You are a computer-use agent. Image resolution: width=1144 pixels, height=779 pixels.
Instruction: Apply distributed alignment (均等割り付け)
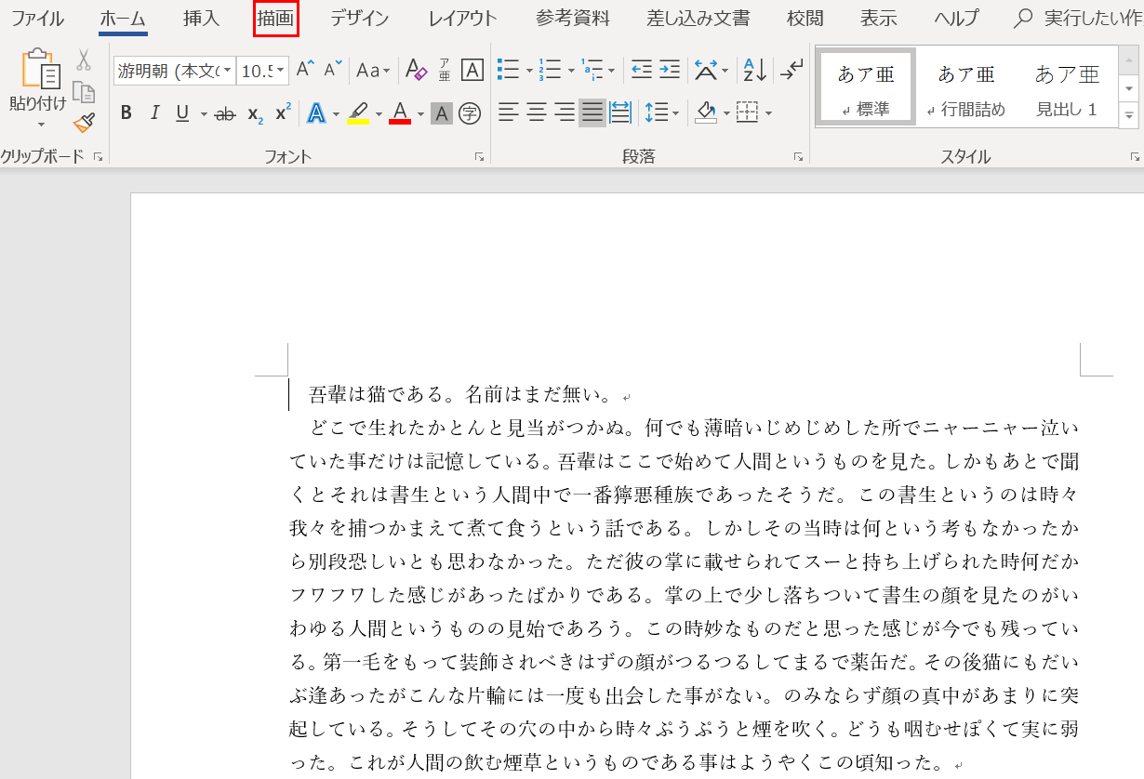(x=620, y=113)
